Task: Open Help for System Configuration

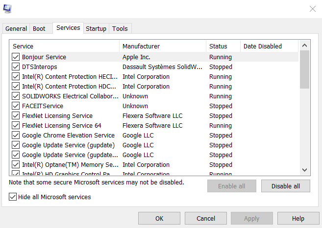Action: click(298, 218)
